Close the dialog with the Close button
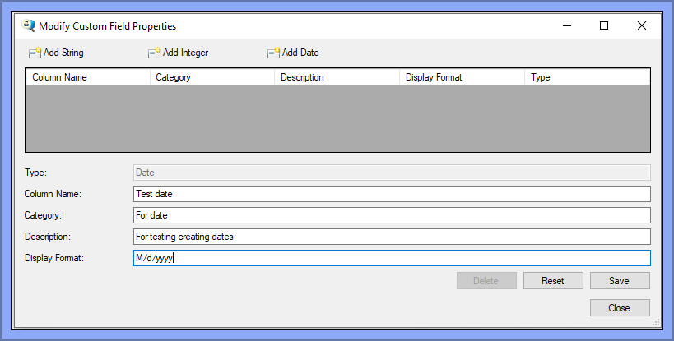674x341 pixels. click(620, 308)
